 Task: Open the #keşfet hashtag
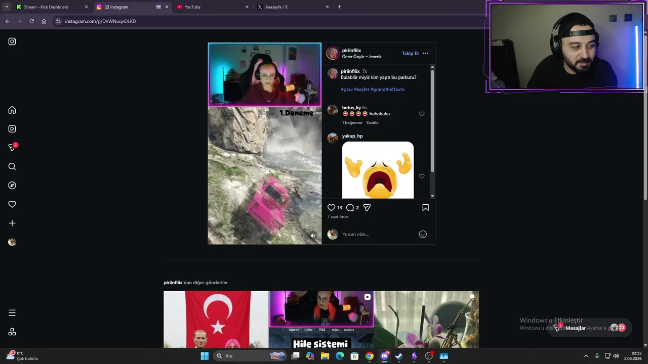click(361, 89)
